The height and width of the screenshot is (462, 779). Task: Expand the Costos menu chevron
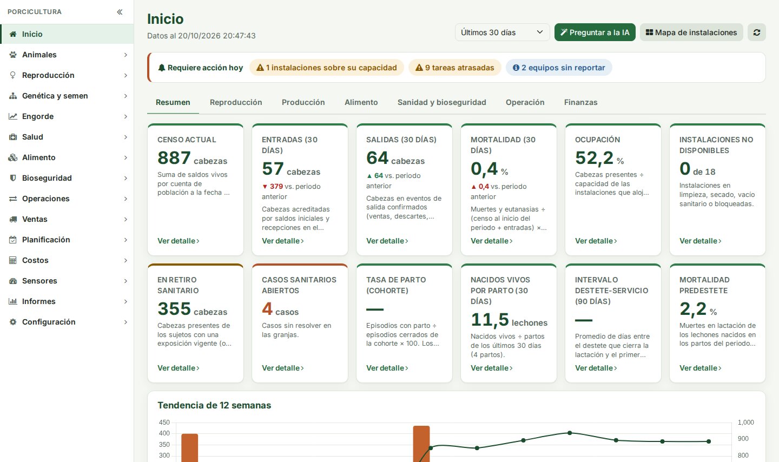tap(126, 260)
